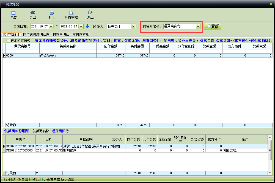
Task: Click the 经办人 column header in detail table
Action: click(117, 139)
